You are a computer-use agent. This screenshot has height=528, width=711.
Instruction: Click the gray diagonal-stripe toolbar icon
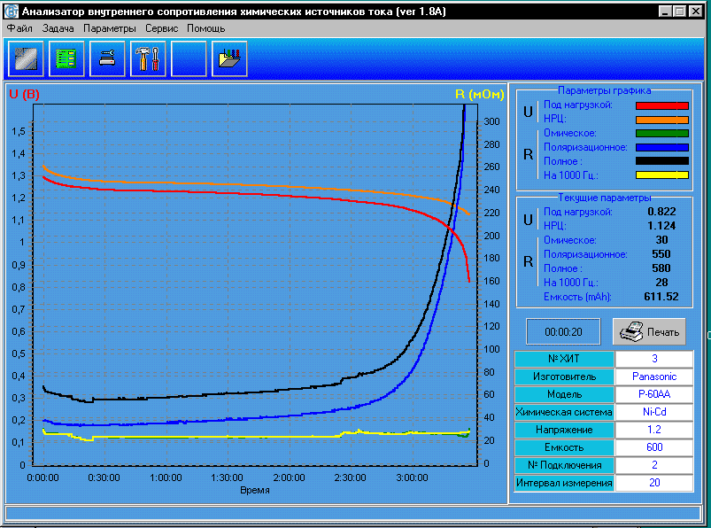pyautogui.click(x=26, y=58)
